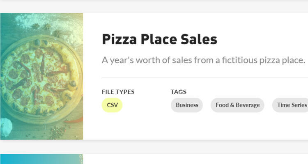Click the FILE TYPES heading
This screenshot has width=308, height=164.
(118, 92)
